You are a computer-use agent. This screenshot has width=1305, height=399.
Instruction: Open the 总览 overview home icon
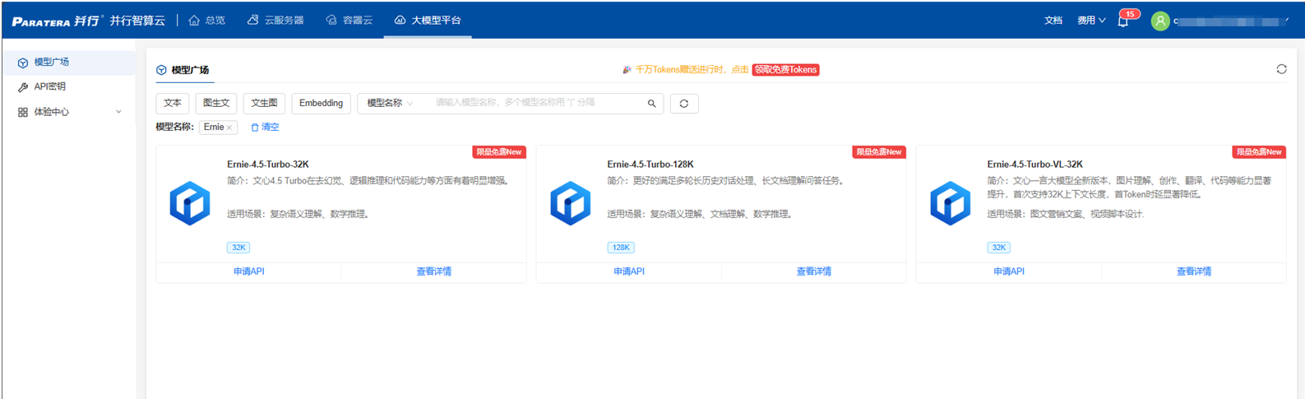pyautogui.click(x=194, y=20)
